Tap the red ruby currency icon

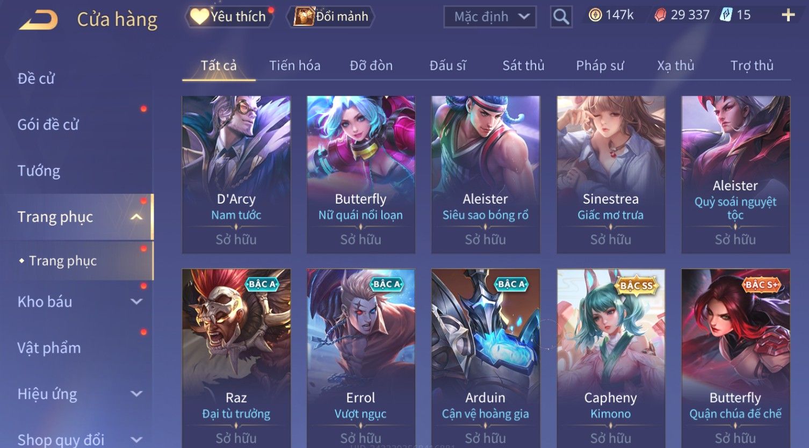tap(660, 15)
